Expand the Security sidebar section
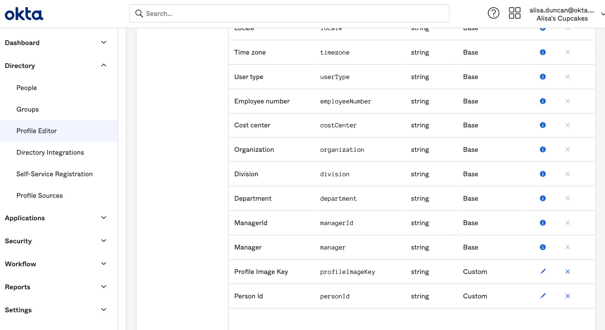 tap(104, 241)
